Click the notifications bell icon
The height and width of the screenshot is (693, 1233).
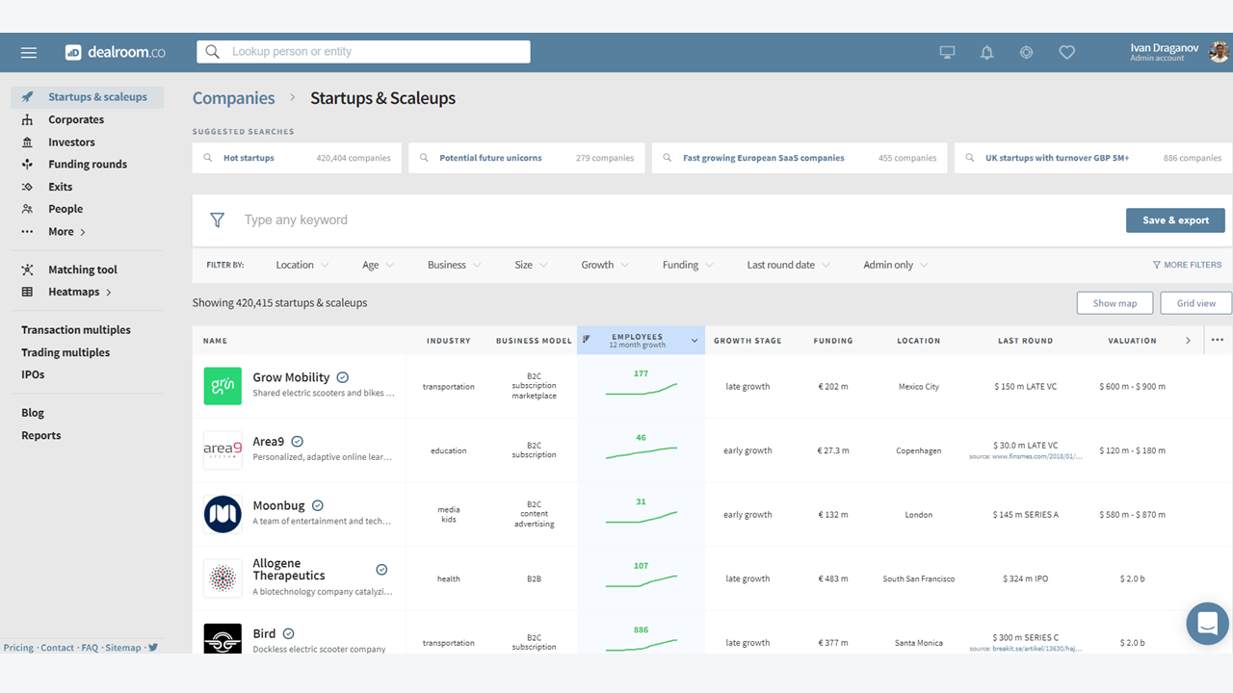click(x=986, y=52)
